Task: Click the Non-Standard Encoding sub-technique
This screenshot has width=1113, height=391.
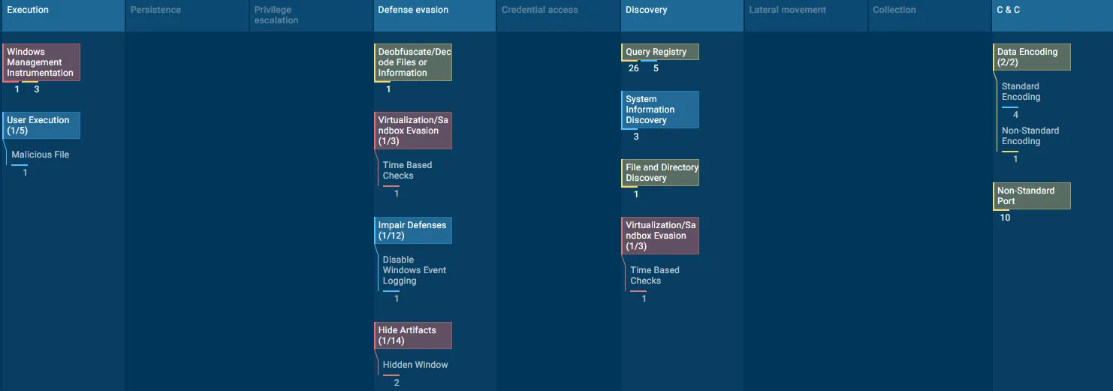Action: pyautogui.click(x=1030, y=136)
